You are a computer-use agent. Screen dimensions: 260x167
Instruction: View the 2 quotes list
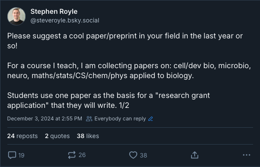(57, 136)
